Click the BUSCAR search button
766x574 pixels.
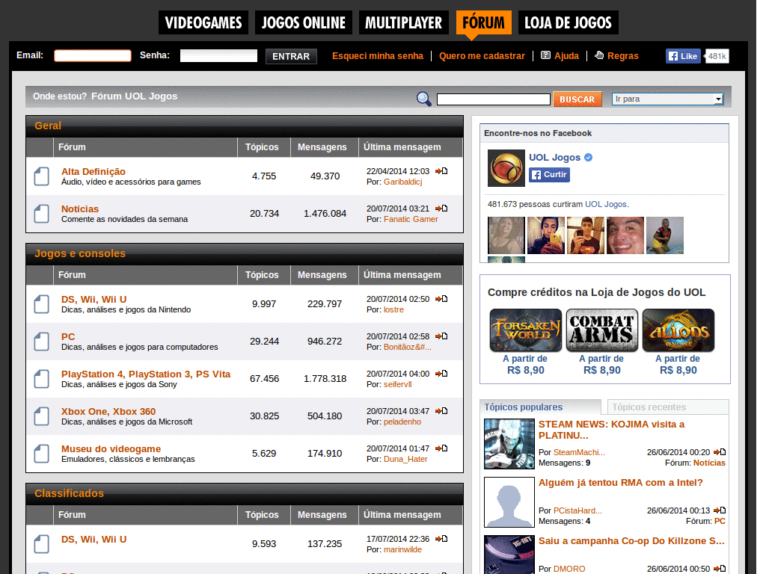pos(577,99)
